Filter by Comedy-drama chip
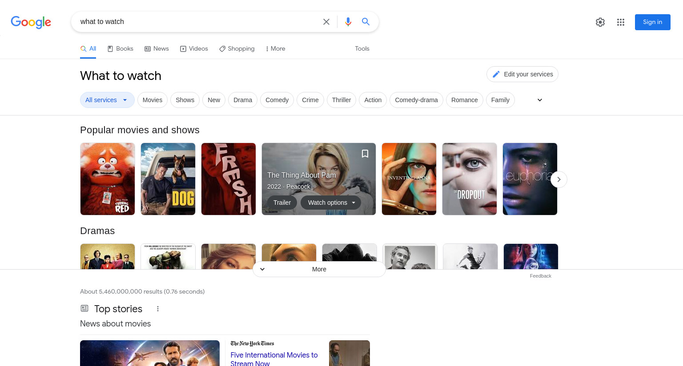Image resolution: width=683 pixels, height=366 pixels. (416, 100)
